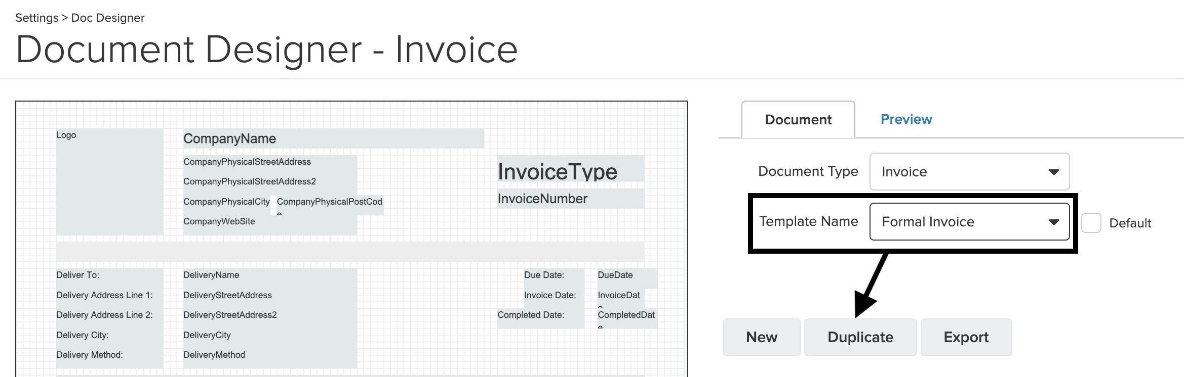This screenshot has width=1184, height=377.
Task: Open the Document Type dropdown
Action: [969, 172]
